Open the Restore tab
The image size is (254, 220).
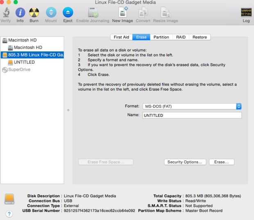(x=200, y=37)
